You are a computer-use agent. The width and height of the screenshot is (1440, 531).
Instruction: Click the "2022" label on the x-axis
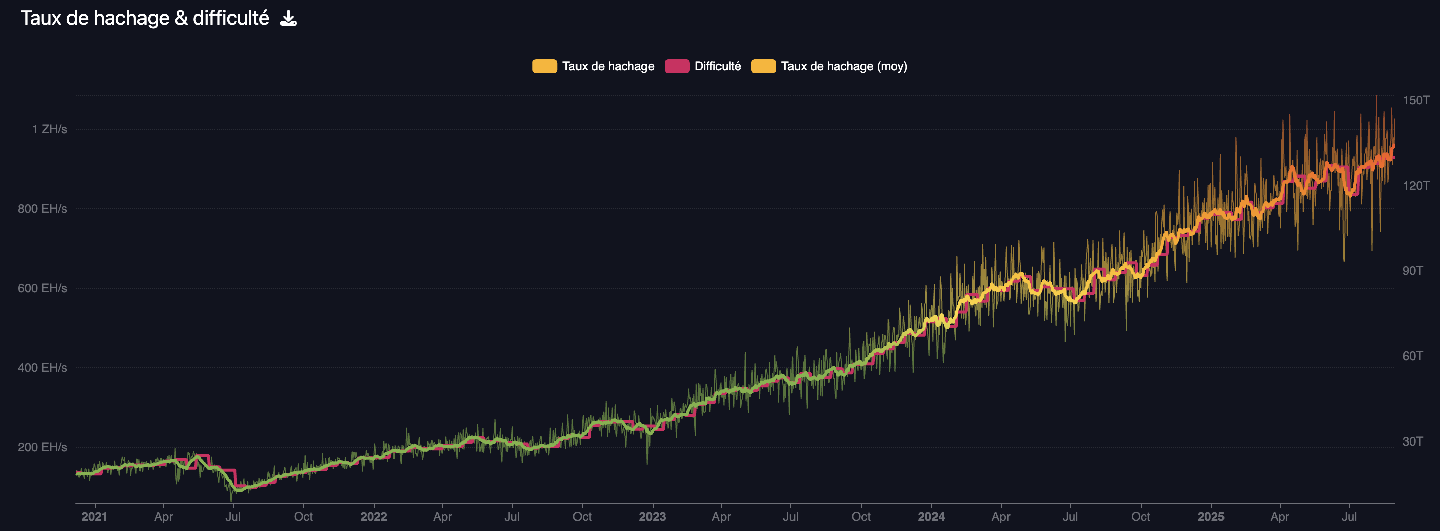point(373,517)
